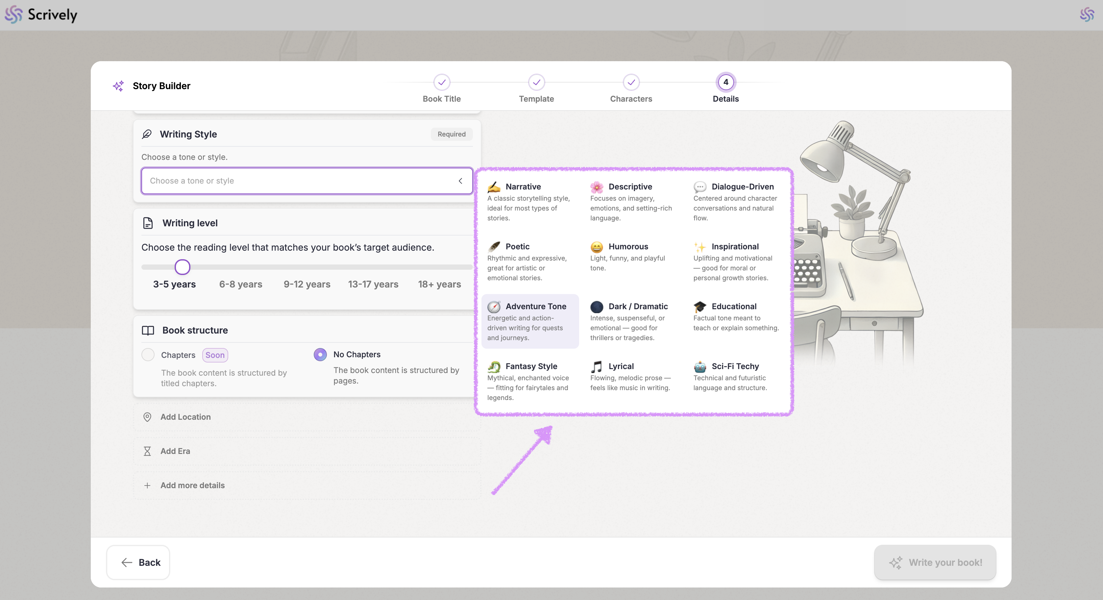Go back to the Template step
Screen dimensions: 1103x600
click(x=536, y=82)
